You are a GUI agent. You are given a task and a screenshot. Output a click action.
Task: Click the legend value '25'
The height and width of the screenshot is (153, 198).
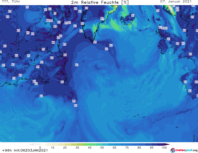click(65, 148)
